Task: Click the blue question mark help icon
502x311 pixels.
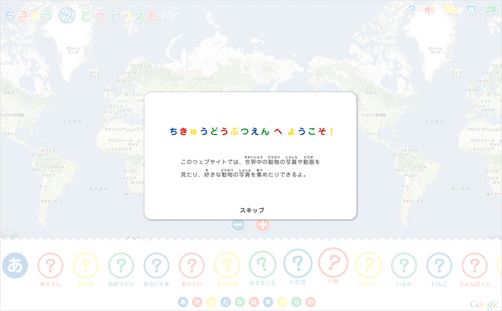Action: tap(412, 10)
